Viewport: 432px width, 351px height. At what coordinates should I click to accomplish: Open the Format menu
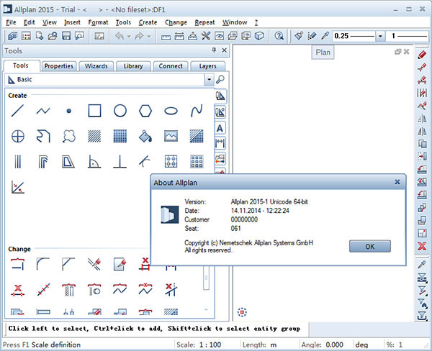(x=98, y=22)
